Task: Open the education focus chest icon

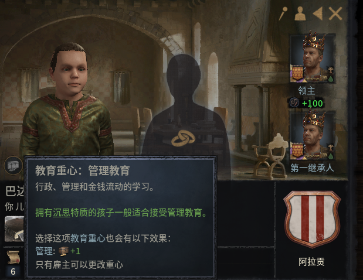Action: [13, 166]
